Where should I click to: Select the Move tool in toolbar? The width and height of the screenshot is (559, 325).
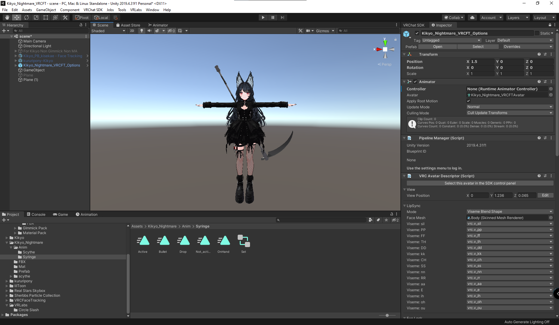pos(17,17)
